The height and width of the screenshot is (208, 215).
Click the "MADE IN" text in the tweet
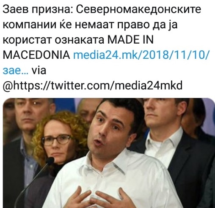[x=130, y=40]
